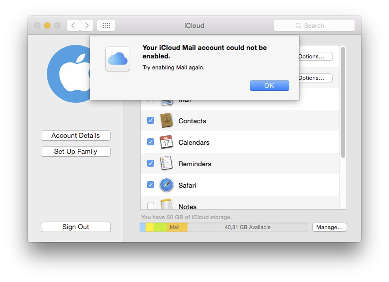The height and width of the screenshot is (282, 389).
Task: Open Set Up Family
Action: (x=76, y=151)
